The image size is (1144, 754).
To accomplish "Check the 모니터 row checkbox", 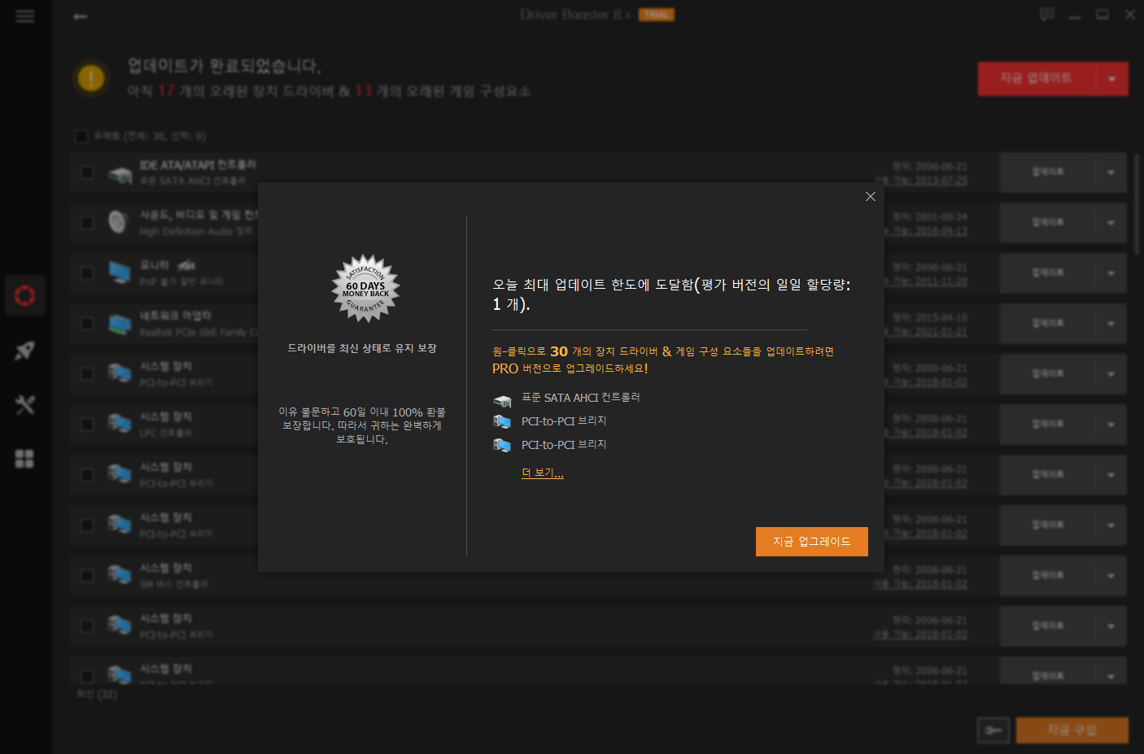I will 87,273.
